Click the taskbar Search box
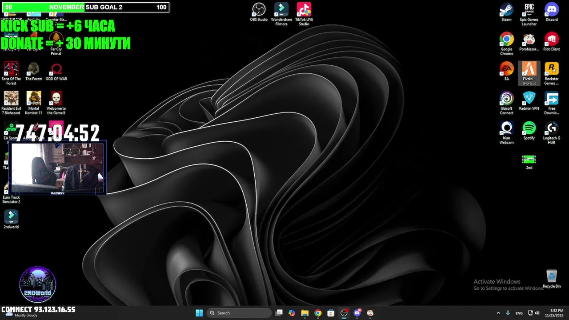Screen dimensions: 569x320 click(240, 313)
